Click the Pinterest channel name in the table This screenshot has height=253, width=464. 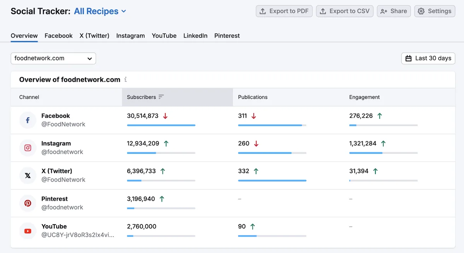(55, 199)
